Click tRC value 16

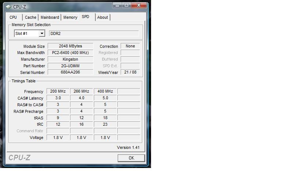[x=81, y=124]
